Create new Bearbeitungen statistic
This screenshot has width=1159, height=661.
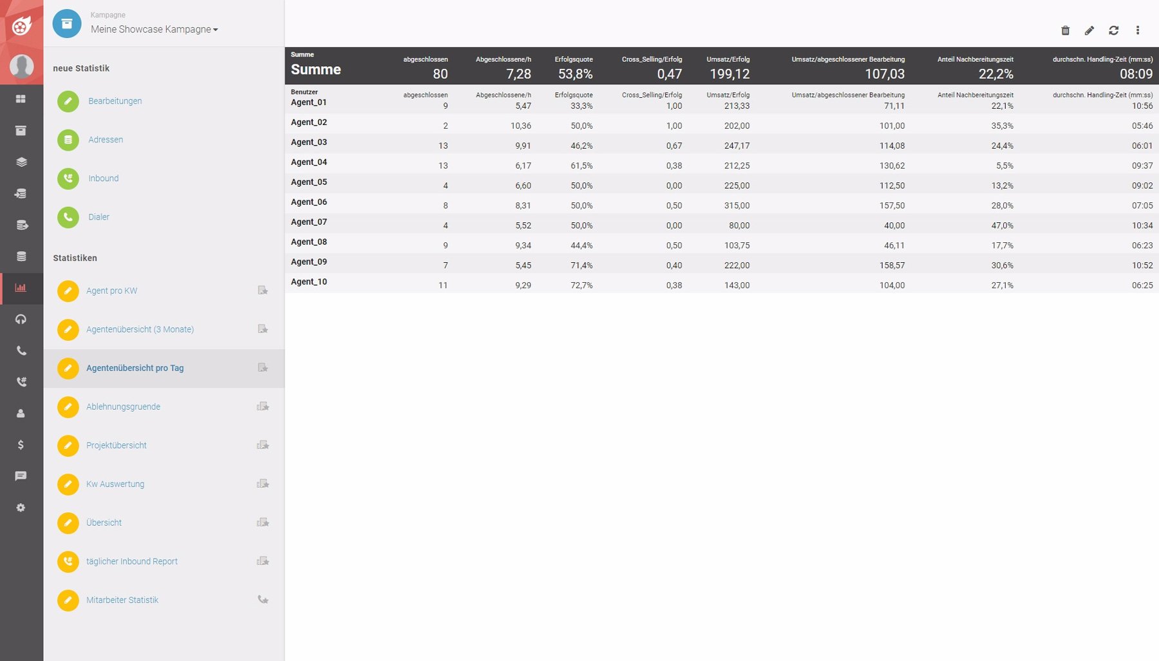115,101
